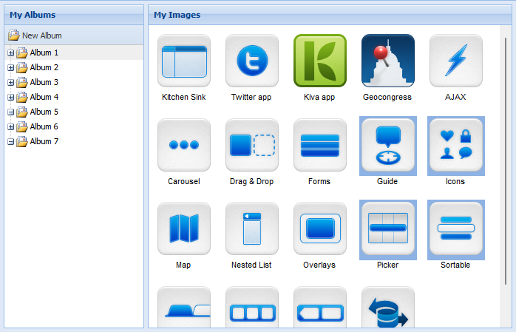Create a new album via New Album

pyautogui.click(x=35, y=35)
